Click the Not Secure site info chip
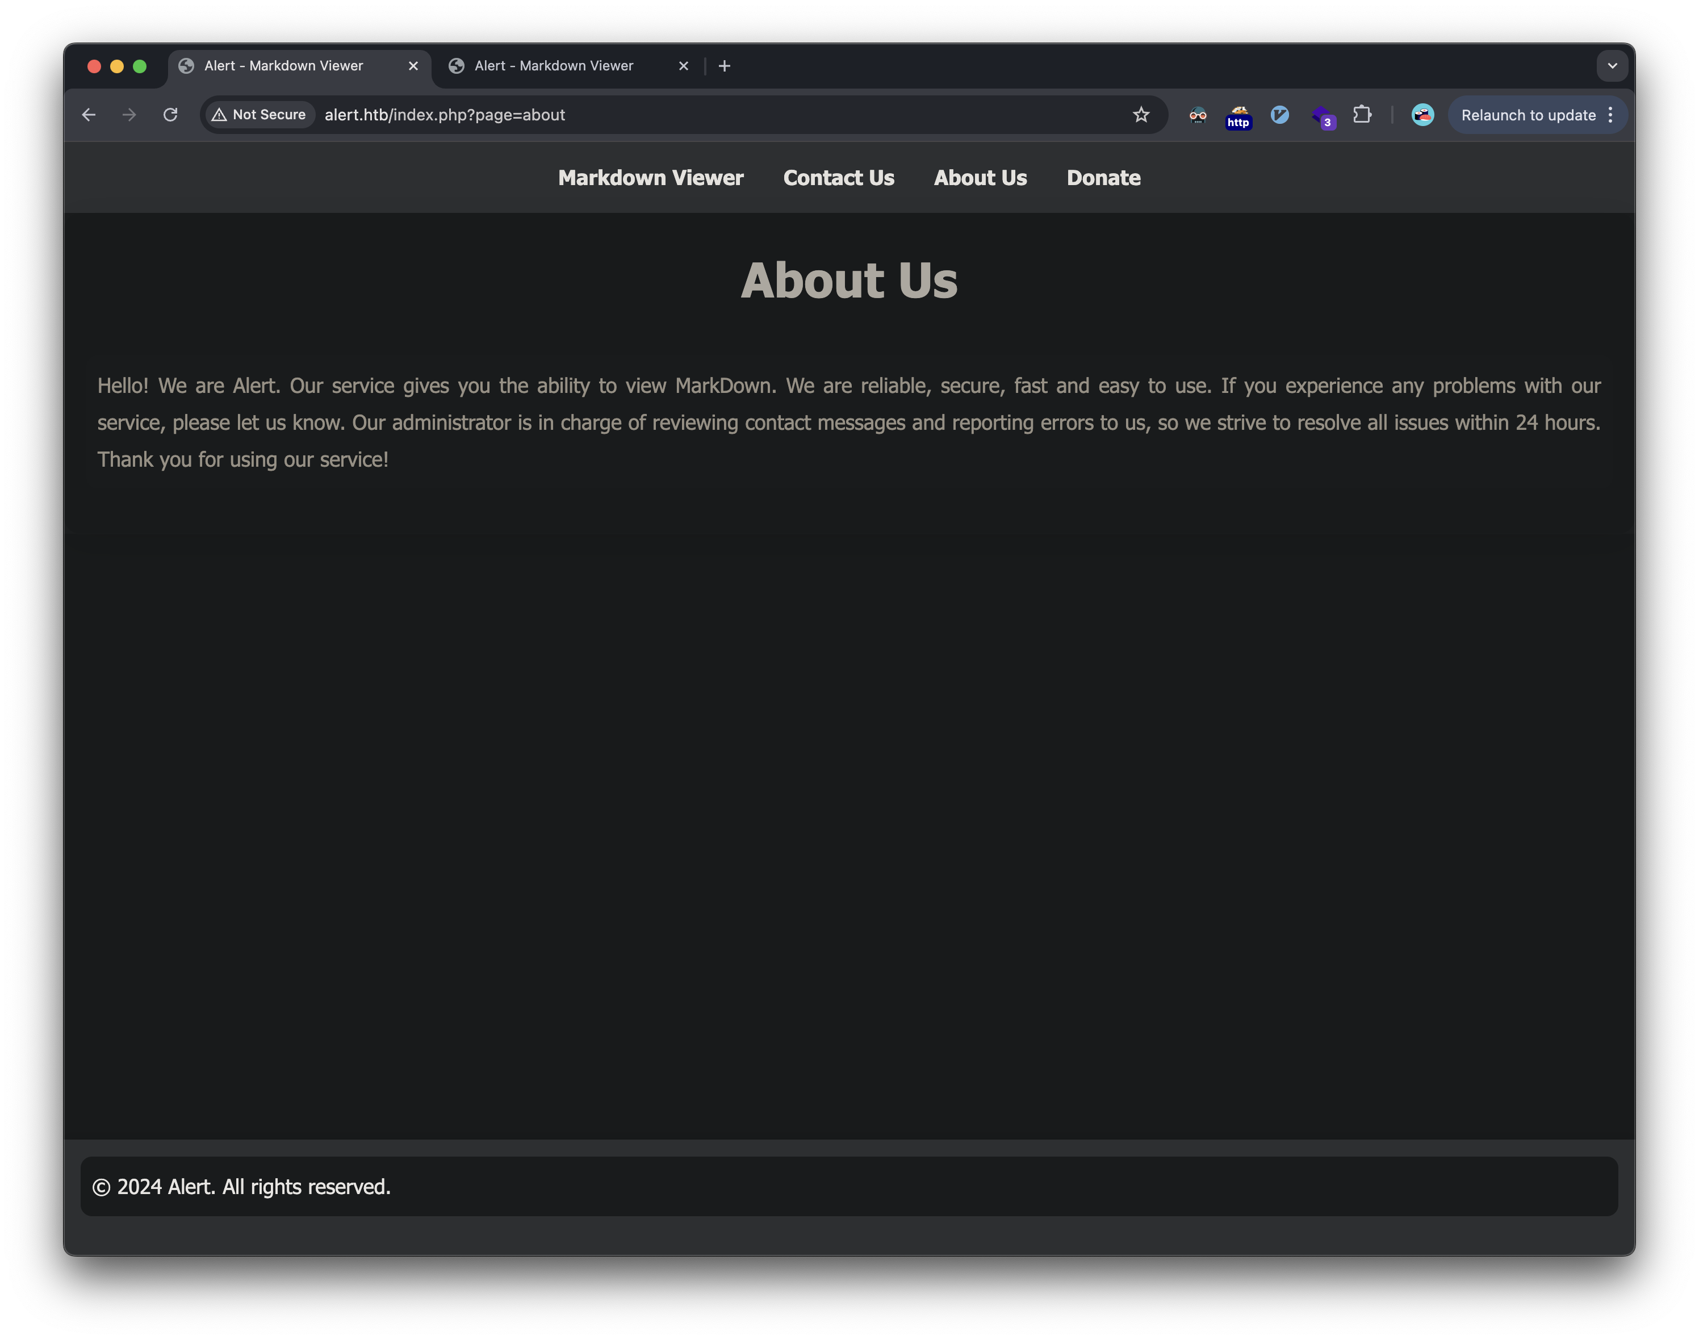1699x1340 pixels. [260, 115]
